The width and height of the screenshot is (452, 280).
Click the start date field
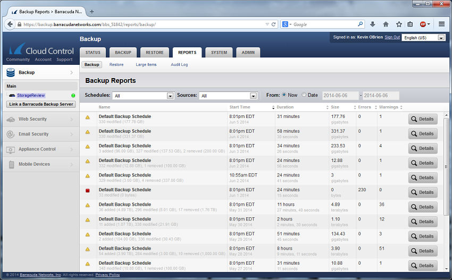tap(340, 95)
